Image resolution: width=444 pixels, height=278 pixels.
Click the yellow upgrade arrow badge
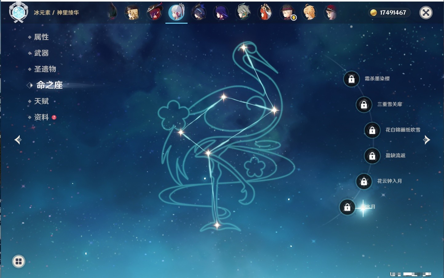click(294, 18)
